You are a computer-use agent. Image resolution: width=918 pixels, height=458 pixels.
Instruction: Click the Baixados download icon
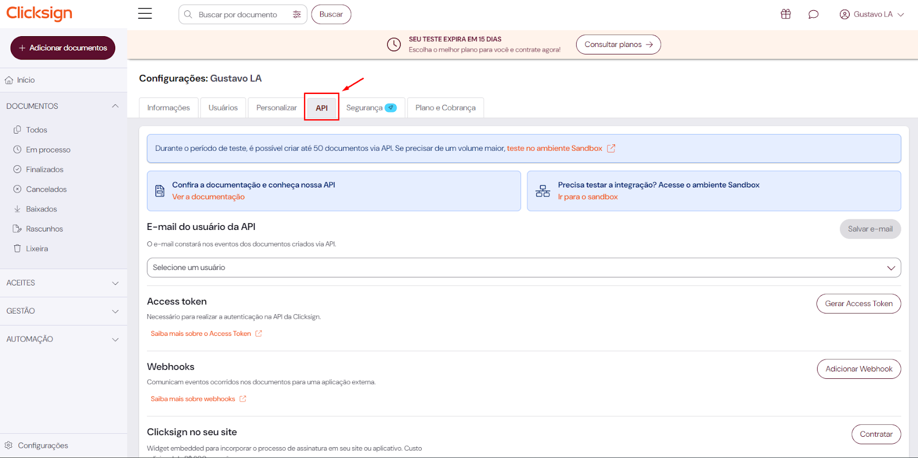coord(17,209)
